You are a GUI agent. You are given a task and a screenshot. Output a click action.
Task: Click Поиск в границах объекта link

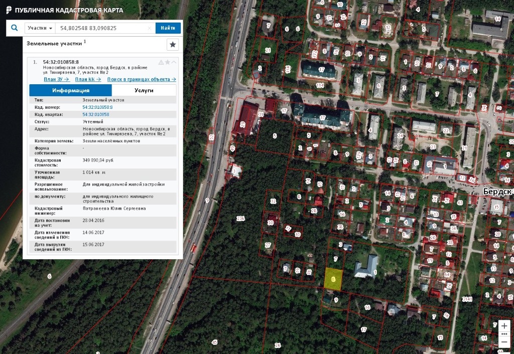pyautogui.click(x=142, y=79)
